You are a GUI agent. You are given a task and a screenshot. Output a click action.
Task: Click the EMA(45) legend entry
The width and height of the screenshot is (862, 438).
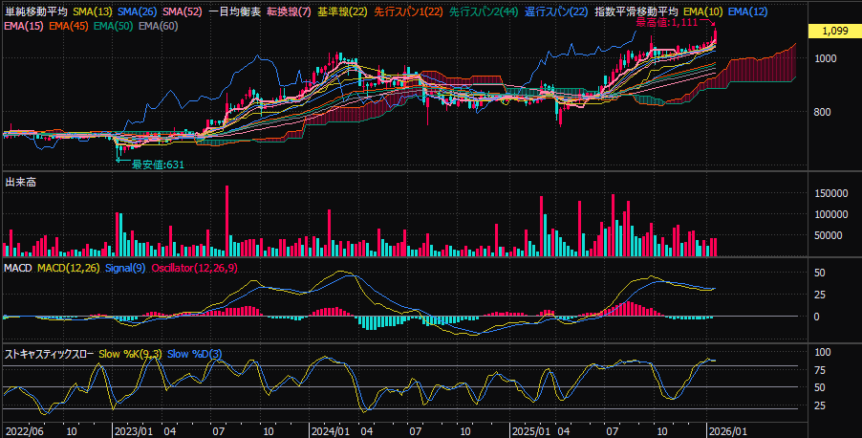pyautogui.click(x=68, y=26)
